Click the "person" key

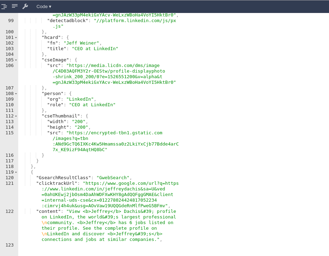coord(53,93)
